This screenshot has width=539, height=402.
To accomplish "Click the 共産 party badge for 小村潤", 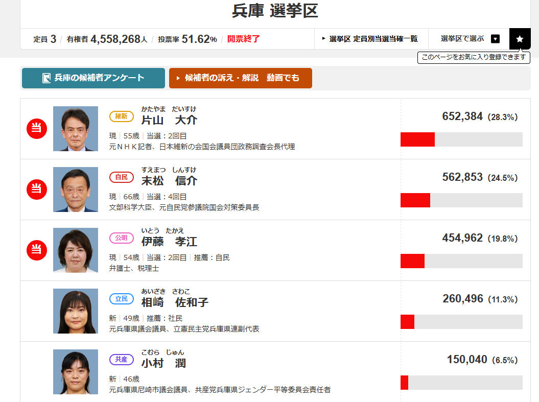I will 122,360.
